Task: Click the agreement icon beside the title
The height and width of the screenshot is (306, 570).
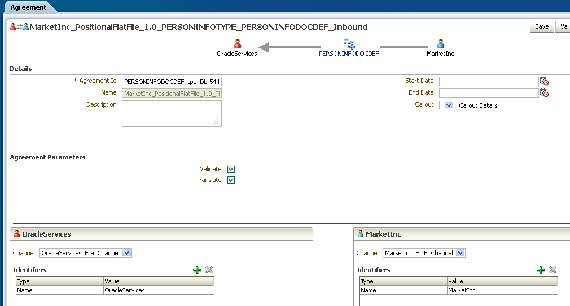Action: pyautogui.click(x=19, y=27)
